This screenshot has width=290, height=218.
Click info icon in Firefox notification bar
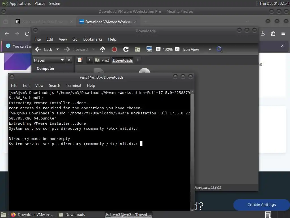pos(8,46)
